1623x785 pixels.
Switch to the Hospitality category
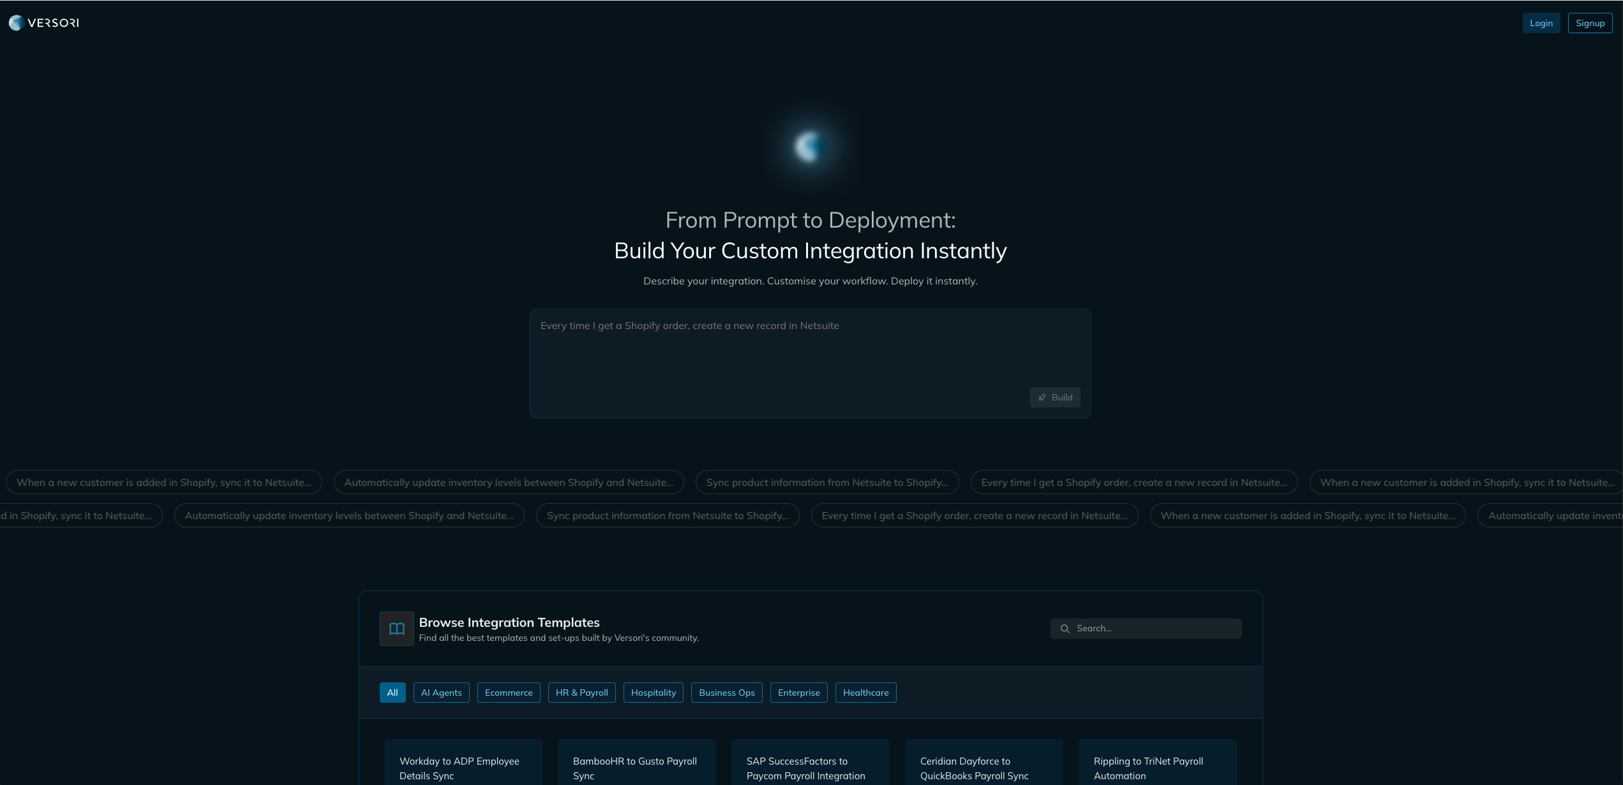pyautogui.click(x=653, y=693)
